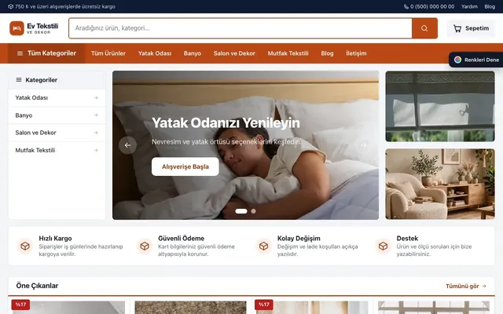Click the Hızlı Kargo title text
The width and height of the screenshot is (503, 314).
(55, 239)
